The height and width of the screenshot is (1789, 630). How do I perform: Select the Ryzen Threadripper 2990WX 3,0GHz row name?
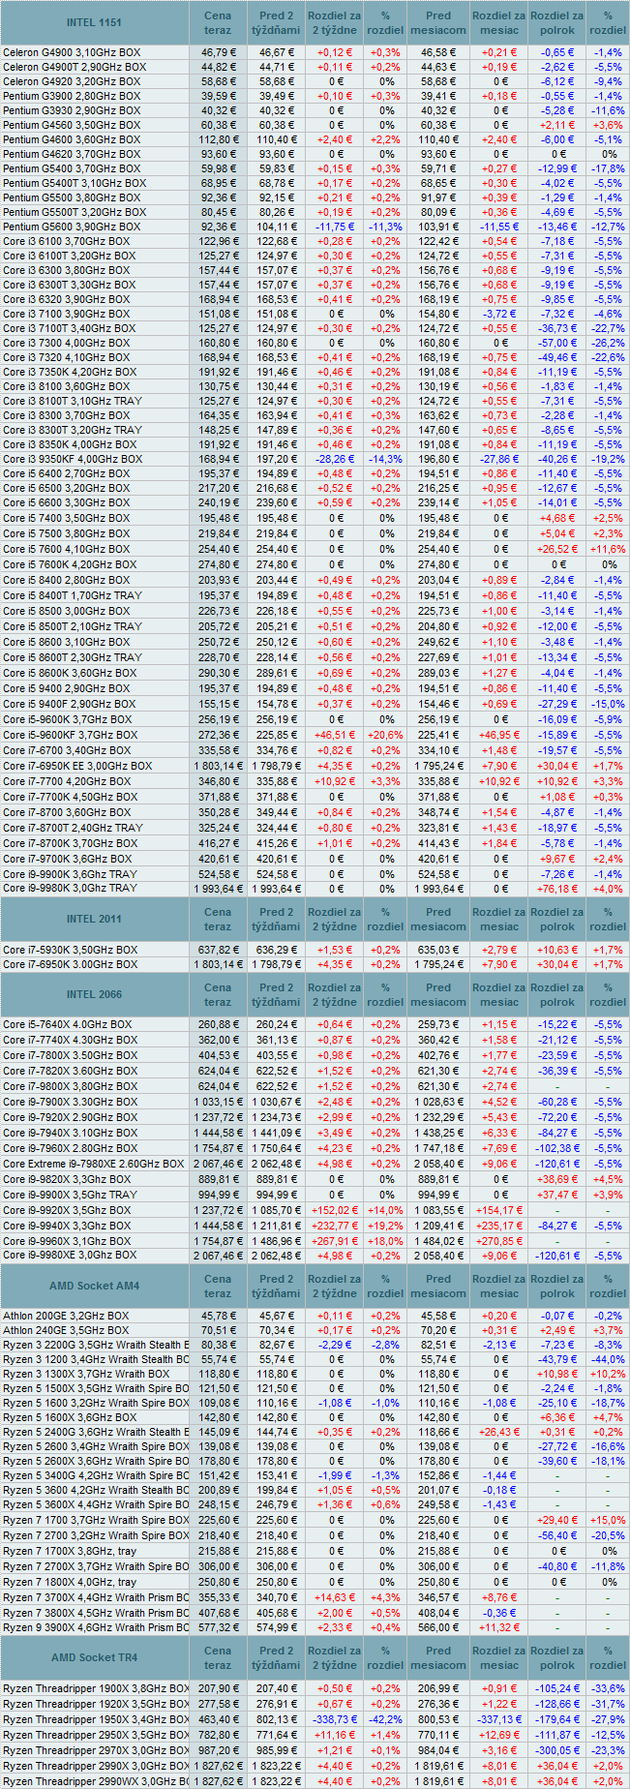pyautogui.click(x=96, y=1780)
